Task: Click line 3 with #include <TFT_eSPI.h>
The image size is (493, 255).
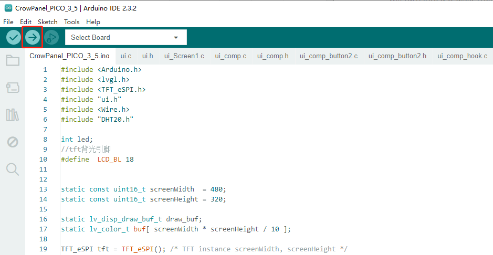Action: (x=103, y=90)
